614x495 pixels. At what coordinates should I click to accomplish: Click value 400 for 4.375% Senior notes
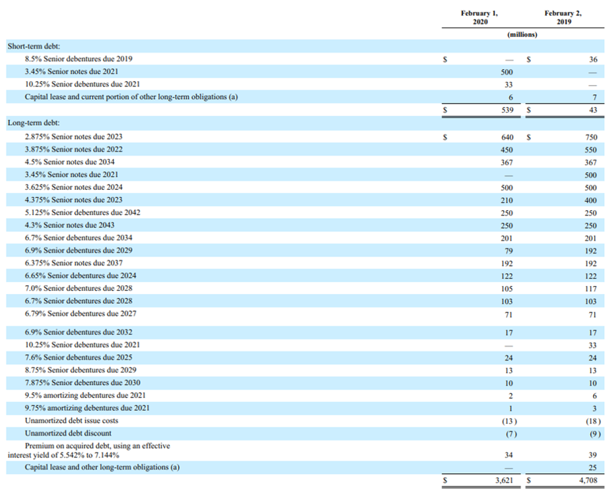(x=590, y=200)
